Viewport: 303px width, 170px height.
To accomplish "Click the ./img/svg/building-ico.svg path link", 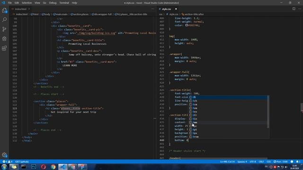I will 96,33.
